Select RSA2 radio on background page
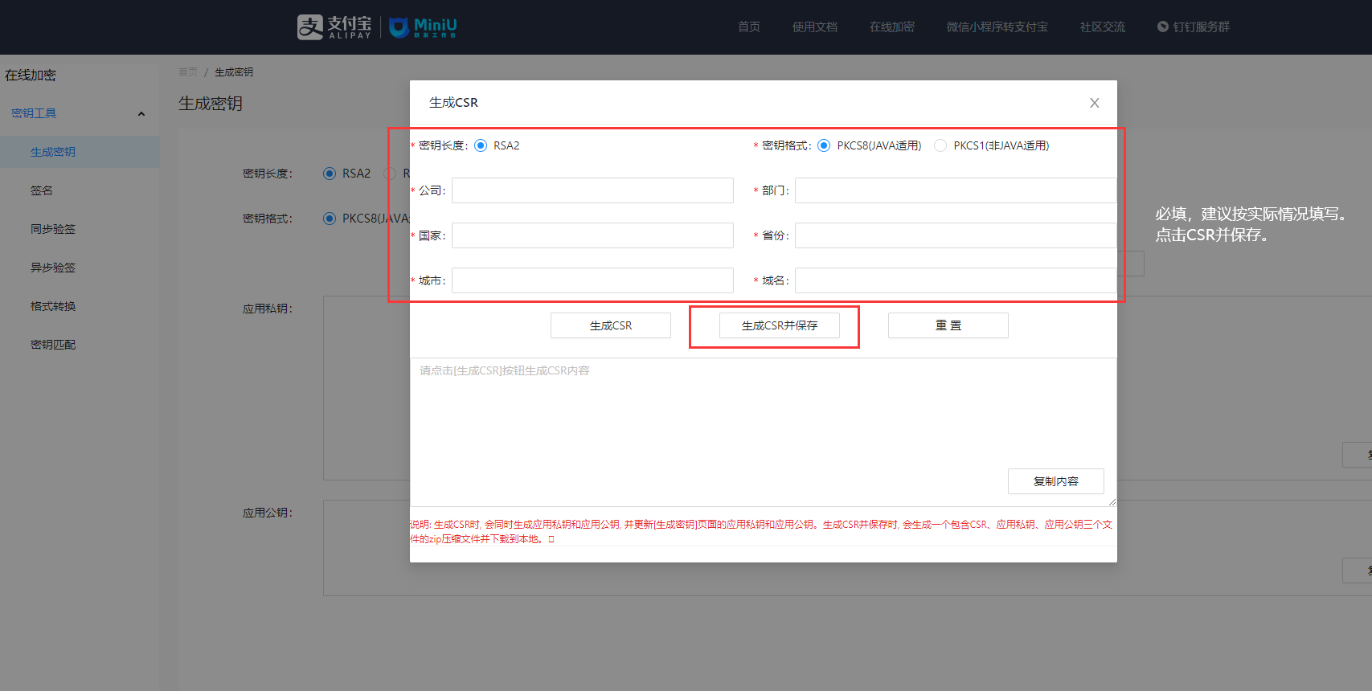 click(330, 174)
